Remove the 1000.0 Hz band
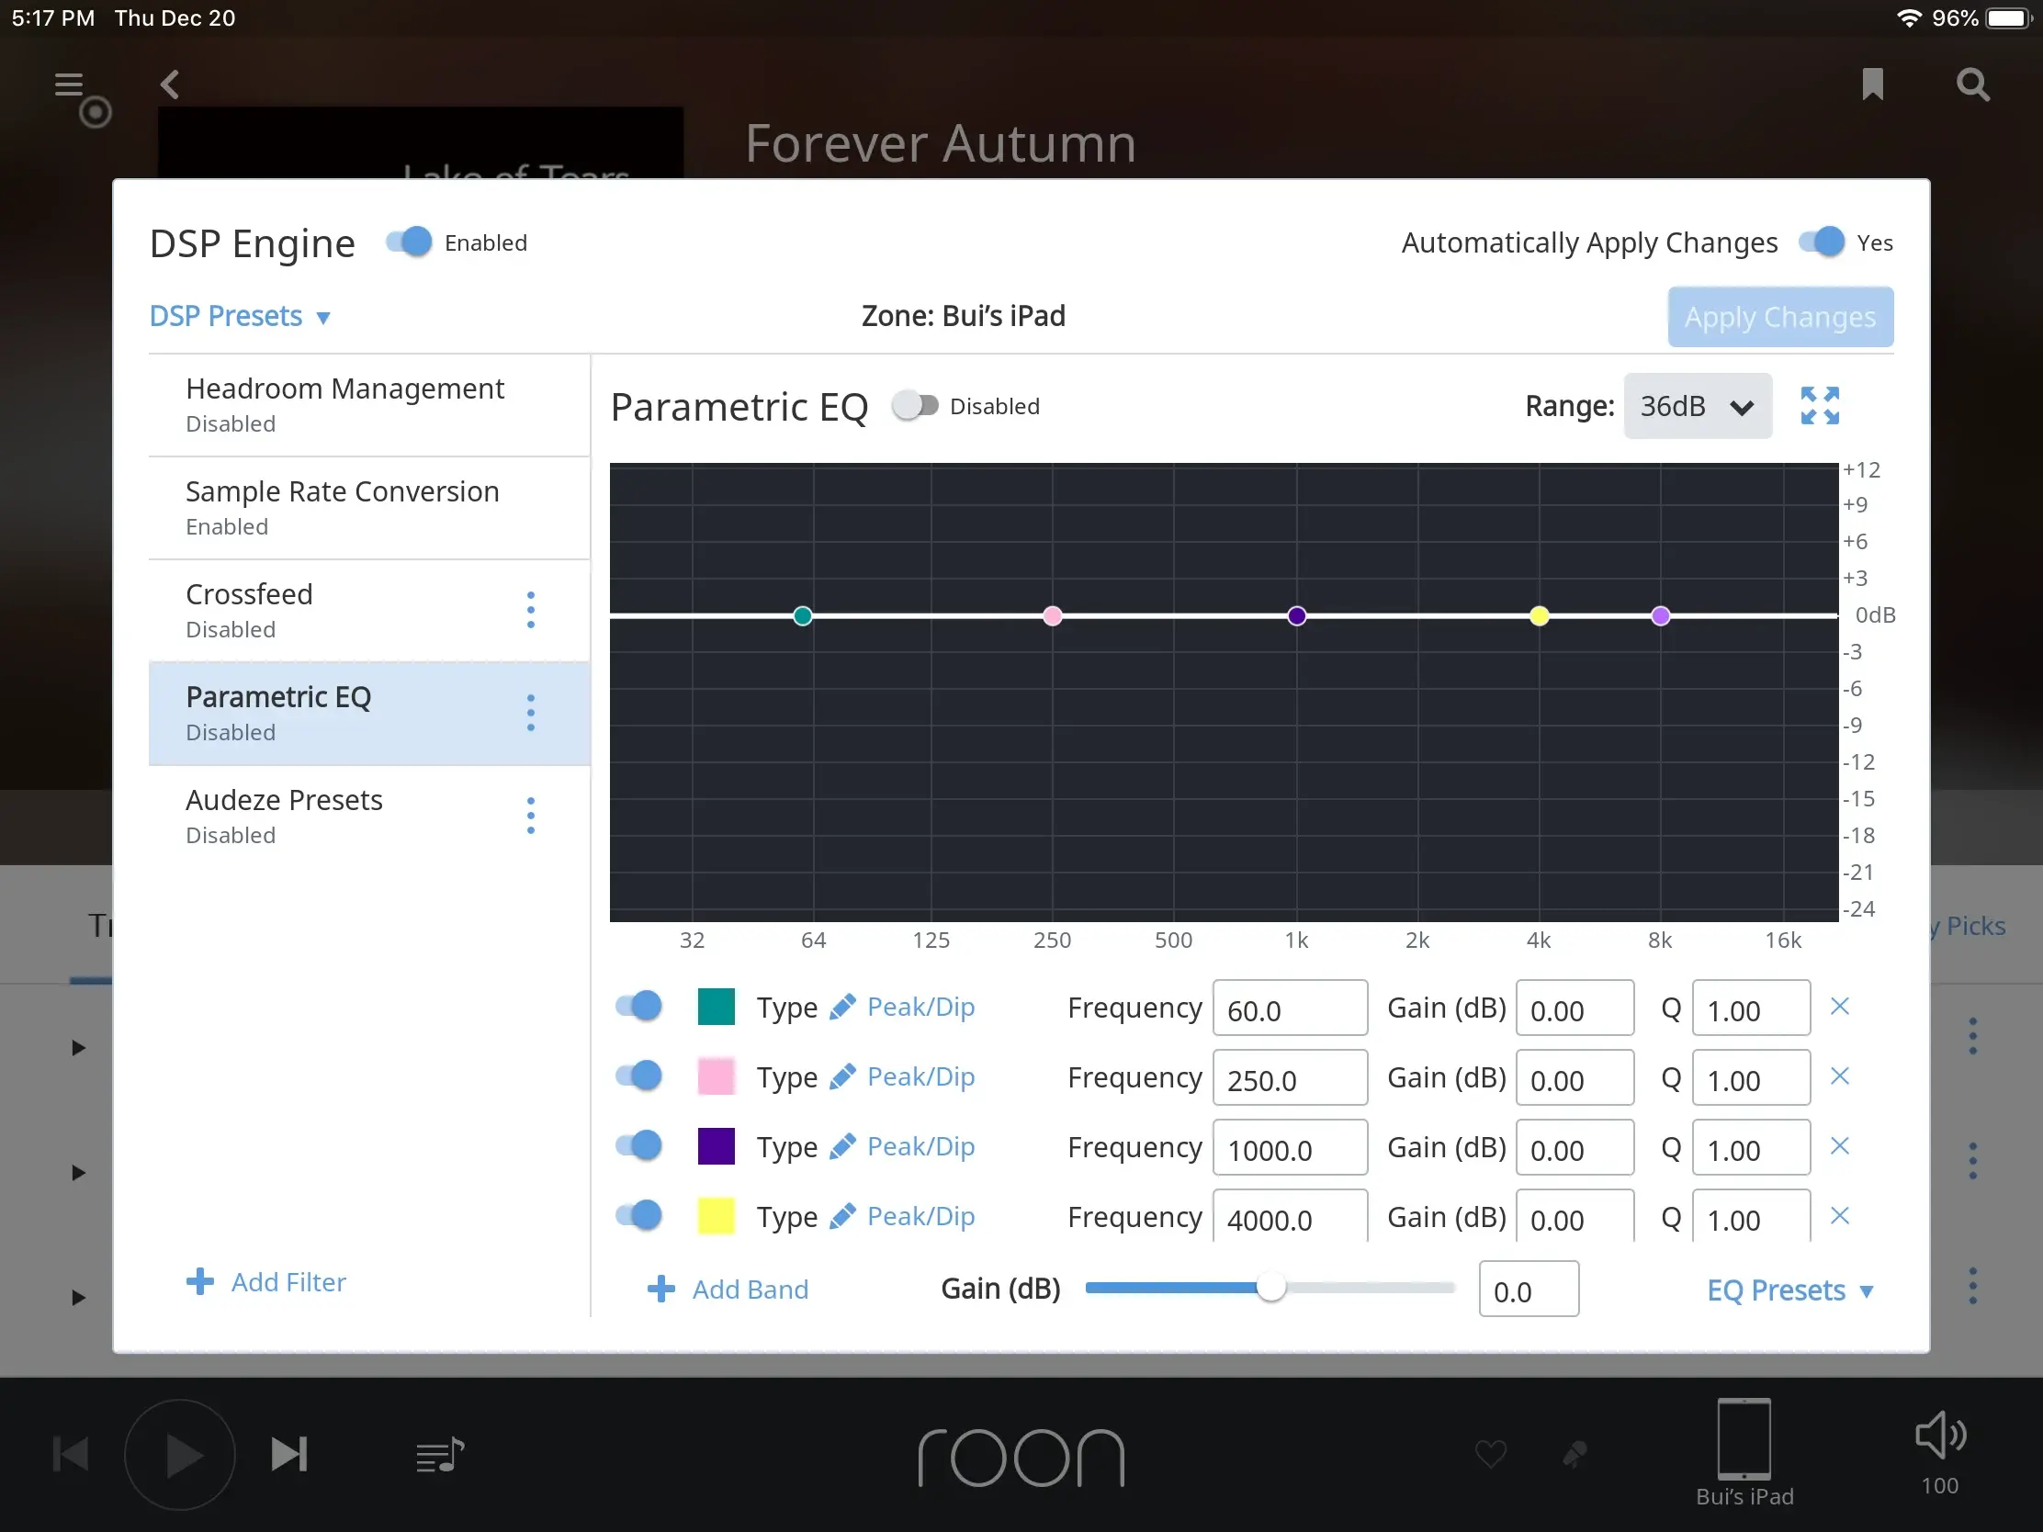 click(1840, 1146)
